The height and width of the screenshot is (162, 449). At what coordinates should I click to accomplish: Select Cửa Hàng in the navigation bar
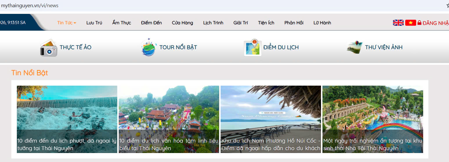tap(182, 23)
